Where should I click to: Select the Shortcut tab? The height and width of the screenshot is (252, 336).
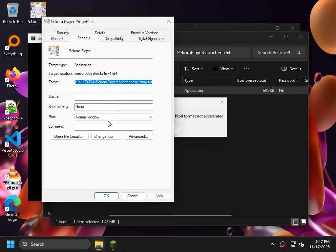[84, 38]
